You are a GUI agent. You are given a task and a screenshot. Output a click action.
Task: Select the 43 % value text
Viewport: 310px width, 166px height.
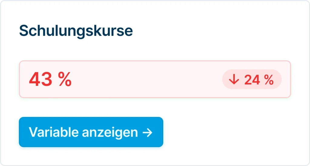[50, 80]
